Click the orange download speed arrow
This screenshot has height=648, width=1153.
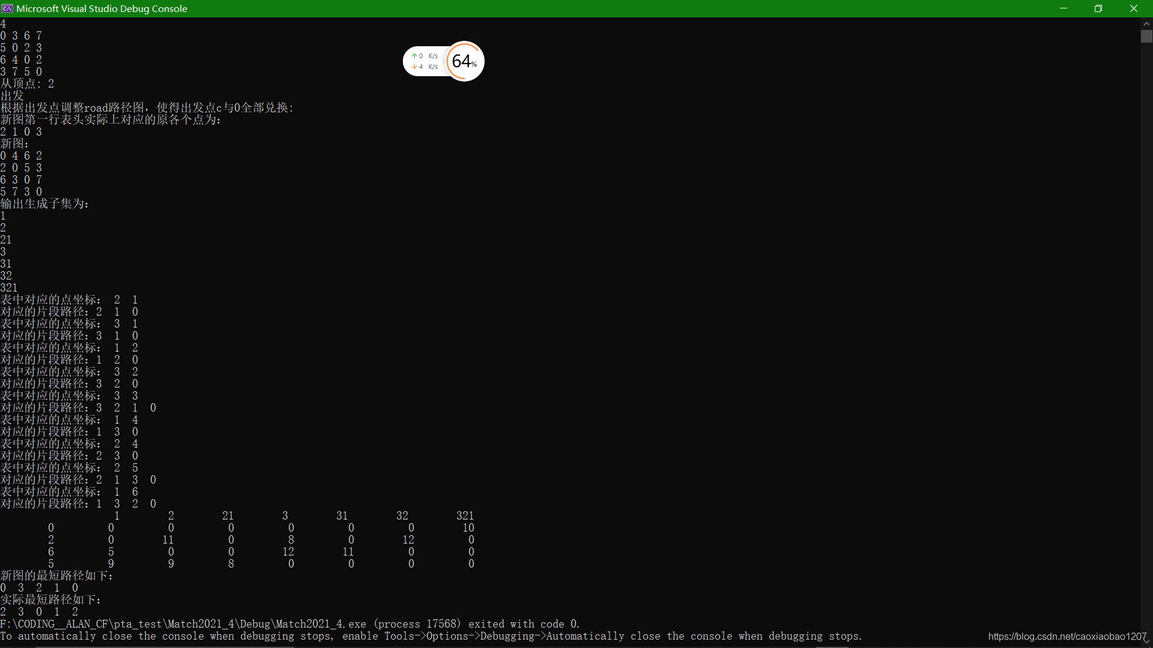point(414,67)
